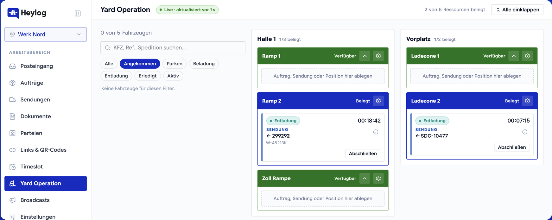Click the 00:07:15 timer
The width and height of the screenshot is (552, 220).
click(x=518, y=121)
